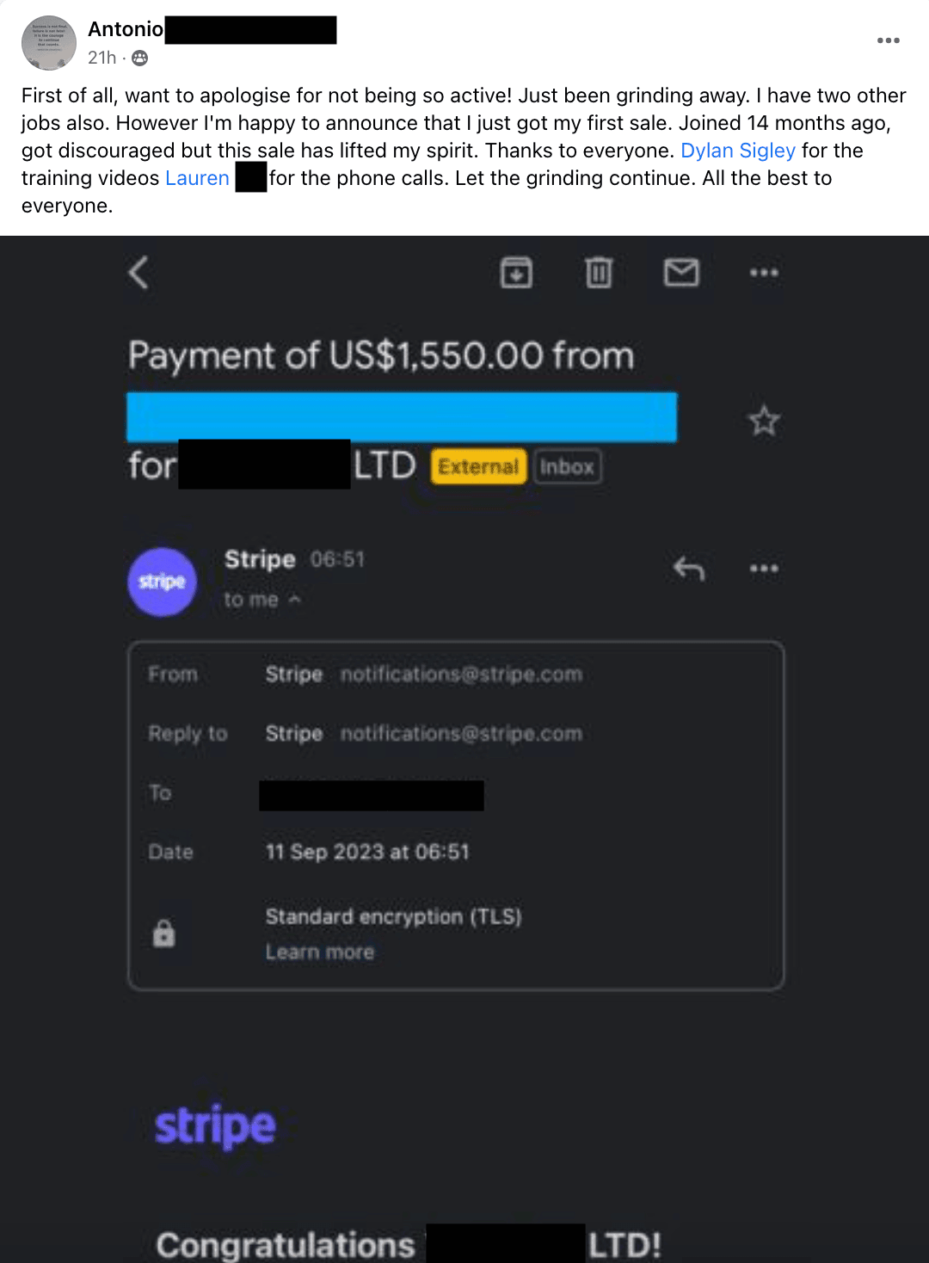Screen dimensions: 929x1263
Task: Archive the email with the archive icon
Action: tap(516, 273)
